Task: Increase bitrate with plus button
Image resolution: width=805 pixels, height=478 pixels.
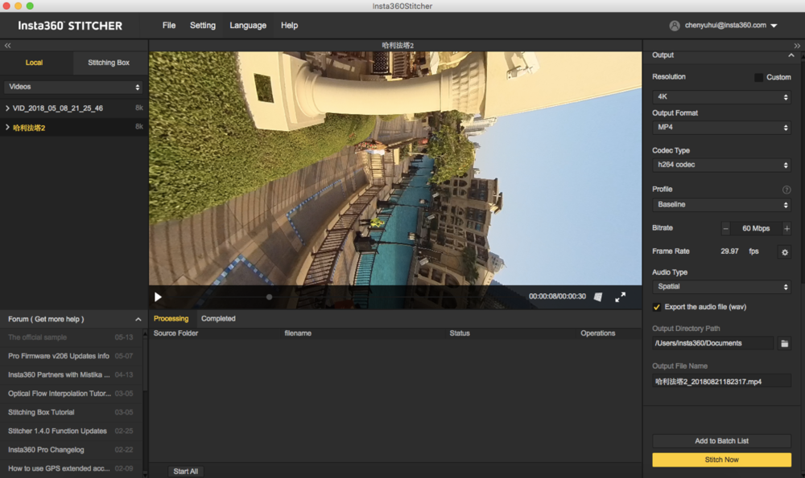Action: [x=786, y=229]
